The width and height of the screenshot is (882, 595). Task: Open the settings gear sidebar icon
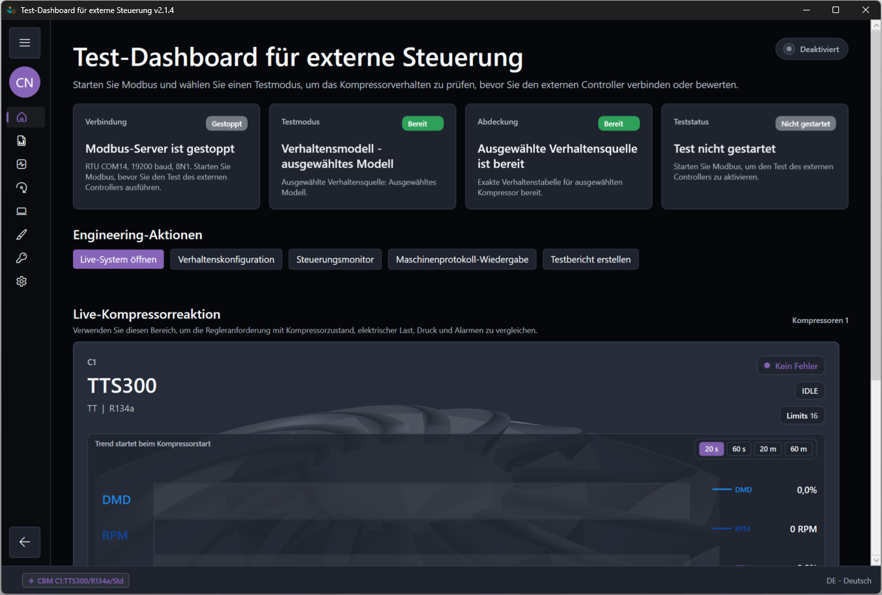coord(21,281)
